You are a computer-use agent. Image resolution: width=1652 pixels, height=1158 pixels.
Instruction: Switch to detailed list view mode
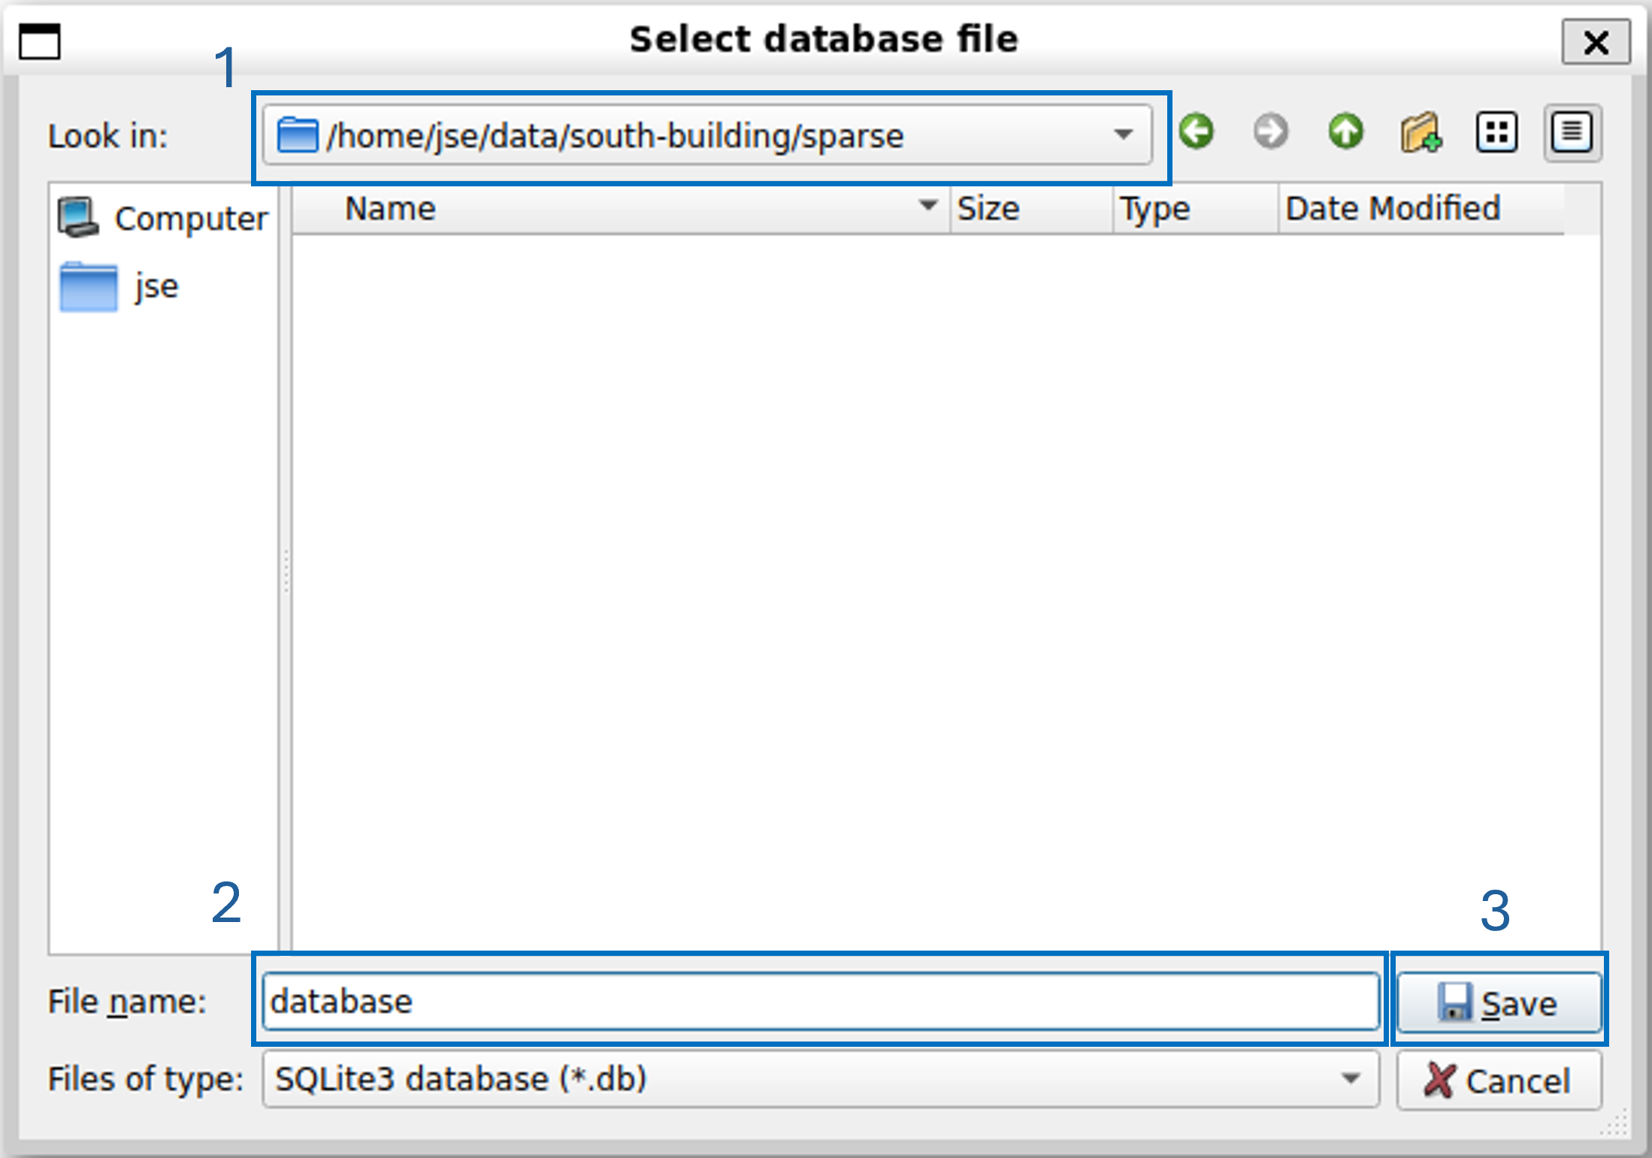point(1572,133)
